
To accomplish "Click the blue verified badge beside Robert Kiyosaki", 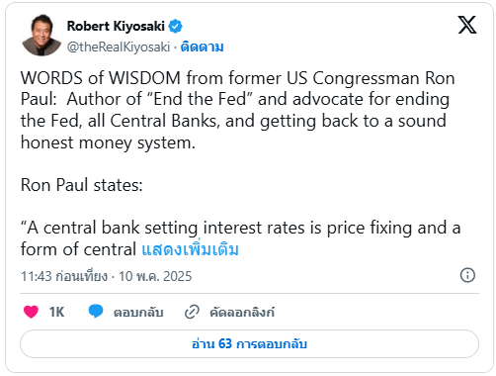I will tap(175, 26).
